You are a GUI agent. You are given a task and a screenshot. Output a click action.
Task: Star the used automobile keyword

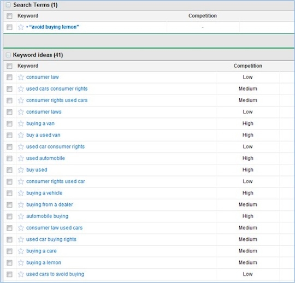21,158
